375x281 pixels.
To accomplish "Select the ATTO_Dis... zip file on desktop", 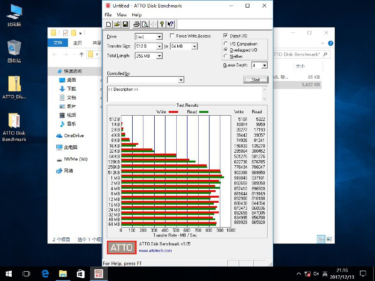I will coord(15,87).
